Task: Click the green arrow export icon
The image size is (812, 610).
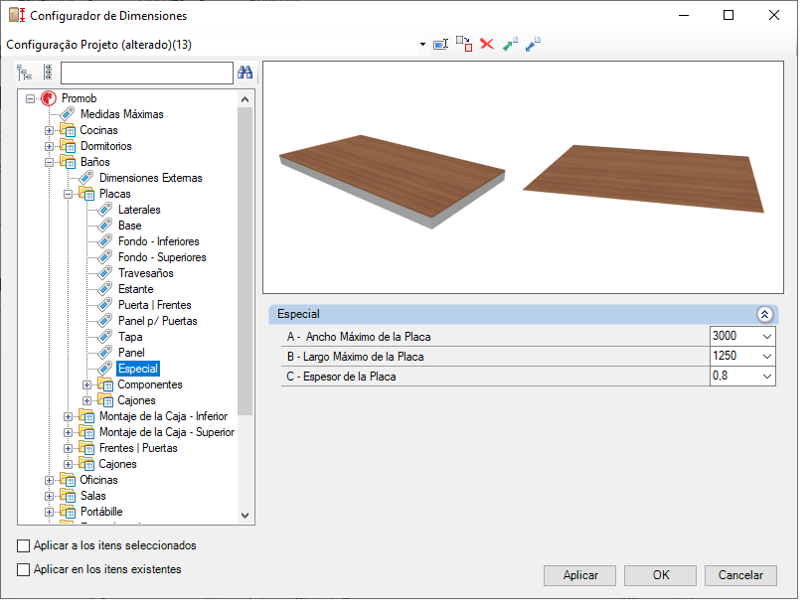Action: 510,44
